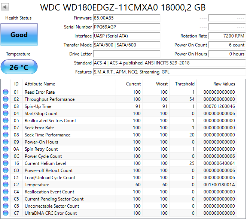247x220 pixels.
Task: Click the Worst column header
Action: (156, 84)
